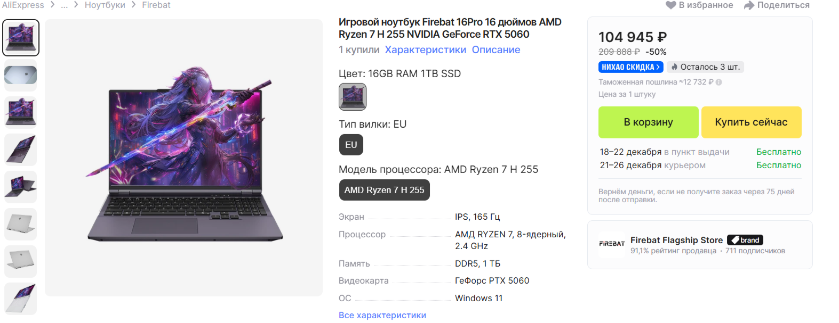View the last thumbnail of silver laptop

(21, 299)
